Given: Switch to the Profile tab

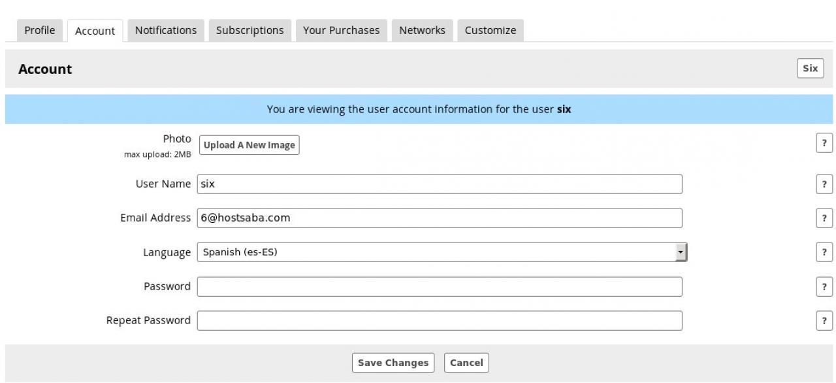Looking at the screenshot, I should coord(40,30).
